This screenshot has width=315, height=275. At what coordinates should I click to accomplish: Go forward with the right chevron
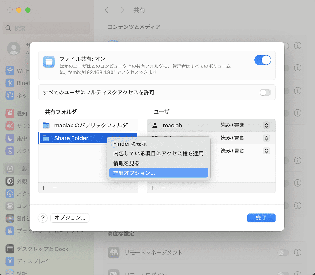pos(122,10)
